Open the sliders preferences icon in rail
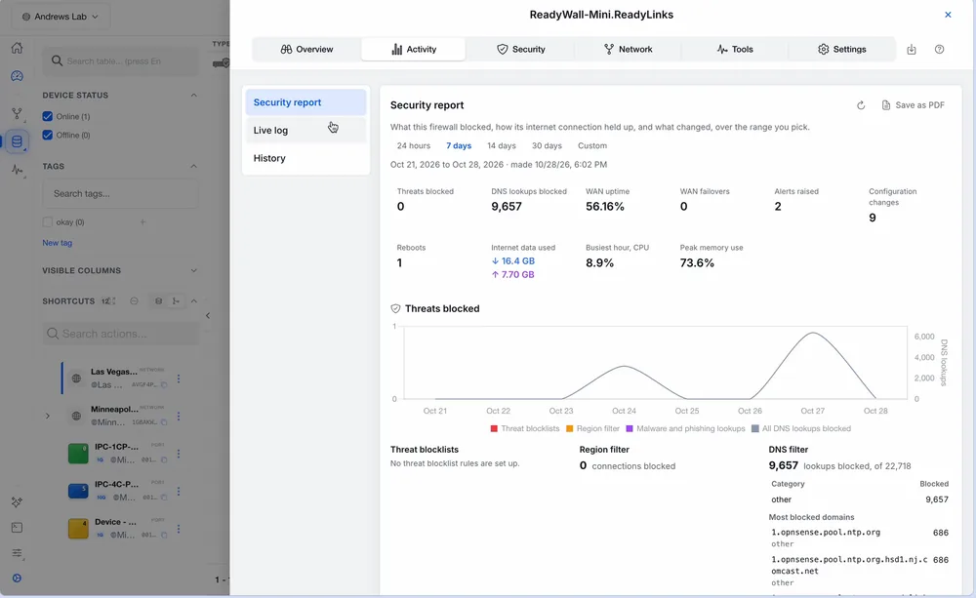Screen dimensions: 976x598 pos(17,553)
